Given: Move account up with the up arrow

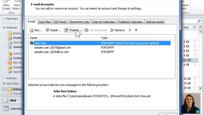Looking at the screenshot, I should tap(130, 30).
